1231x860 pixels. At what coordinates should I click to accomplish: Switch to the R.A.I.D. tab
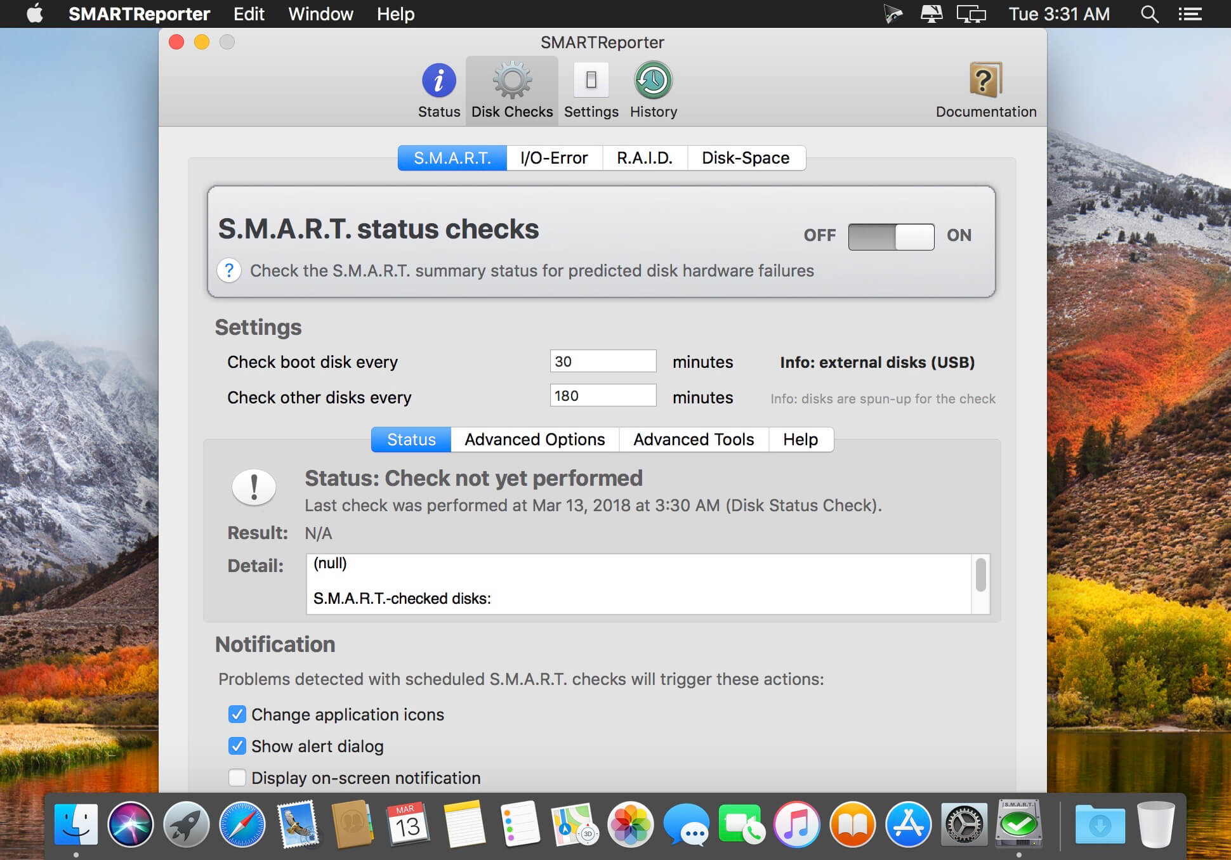pos(645,158)
